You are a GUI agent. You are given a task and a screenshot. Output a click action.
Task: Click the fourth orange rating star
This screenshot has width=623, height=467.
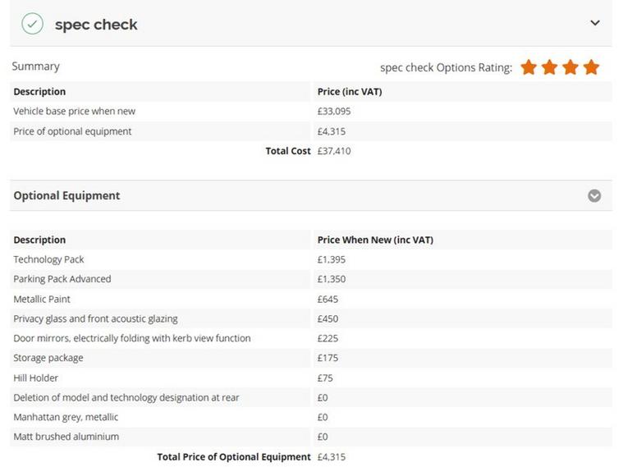591,67
